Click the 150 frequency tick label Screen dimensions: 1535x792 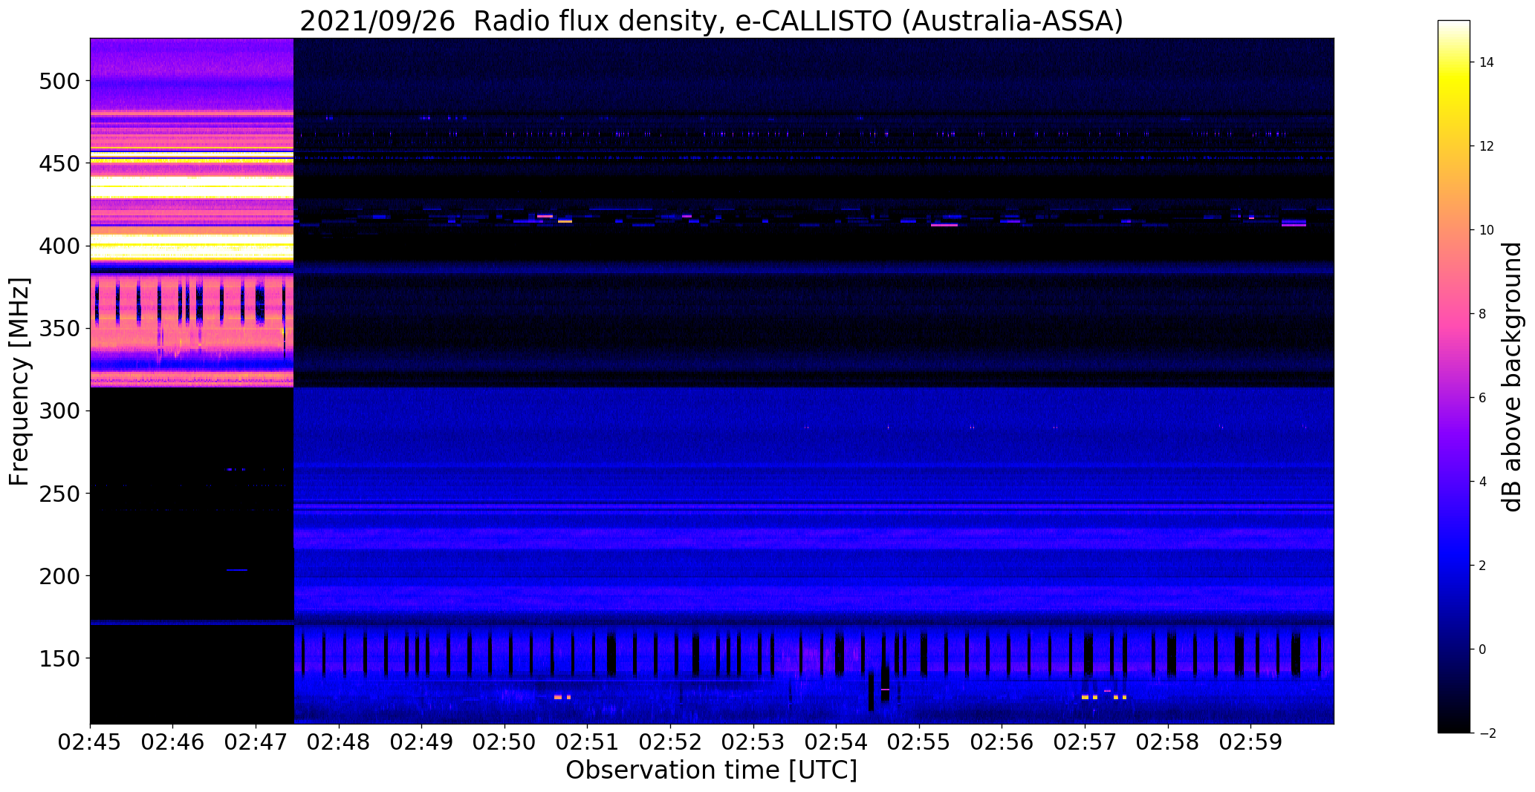coord(58,658)
